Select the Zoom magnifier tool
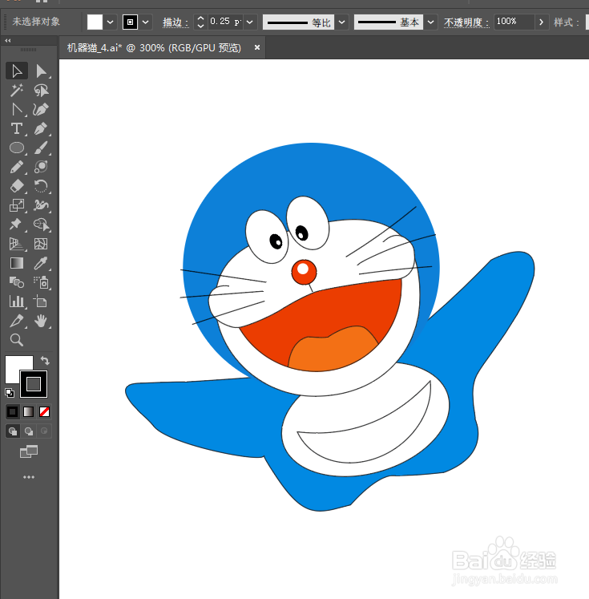Image resolution: width=589 pixels, height=599 pixels. click(x=17, y=340)
